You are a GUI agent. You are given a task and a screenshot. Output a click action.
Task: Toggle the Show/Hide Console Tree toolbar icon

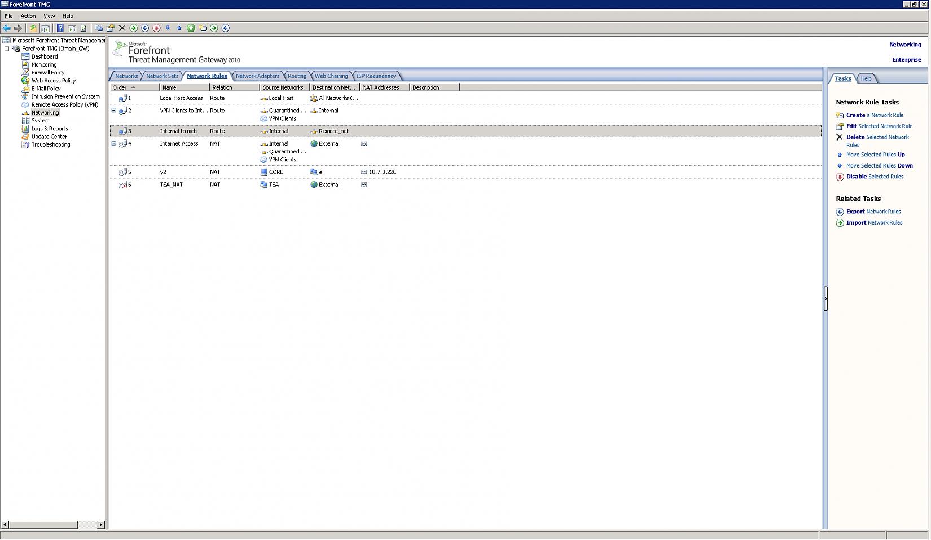45,28
